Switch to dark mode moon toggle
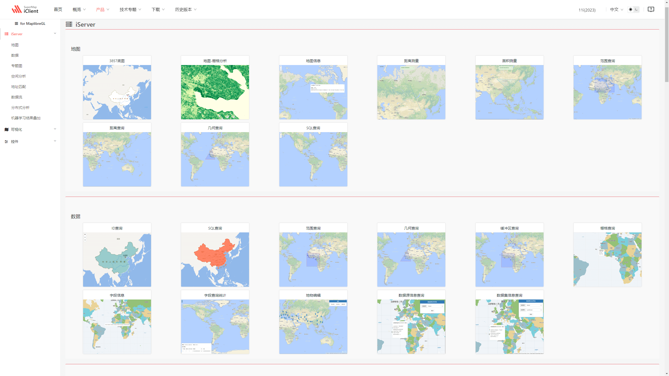The height and width of the screenshot is (376, 669). click(x=637, y=9)
